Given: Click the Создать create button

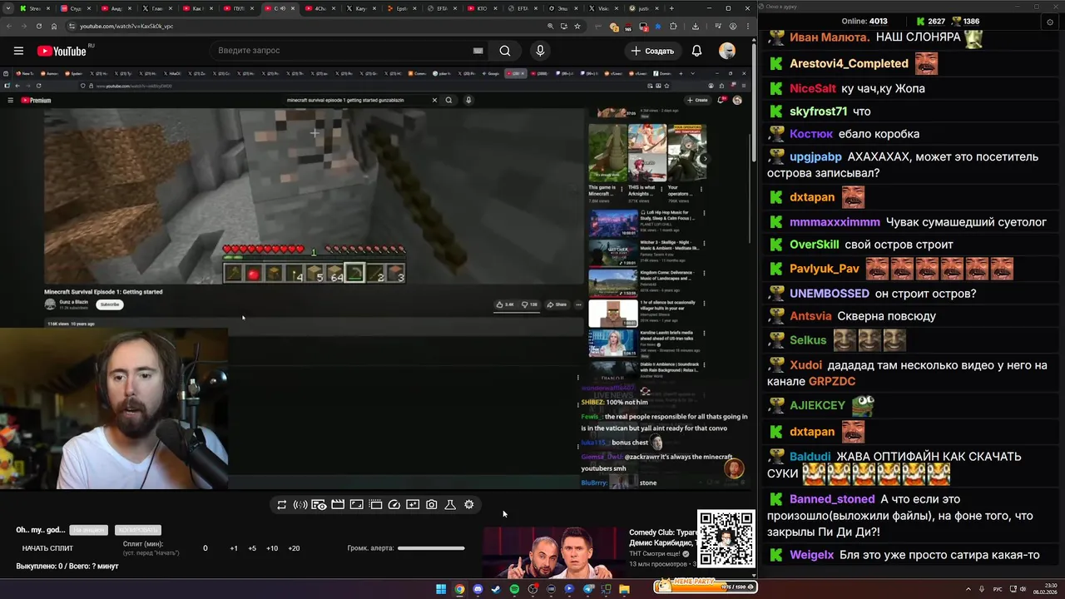Looking at the screenshot, I should pyautogui.click(x=652, y=51).
